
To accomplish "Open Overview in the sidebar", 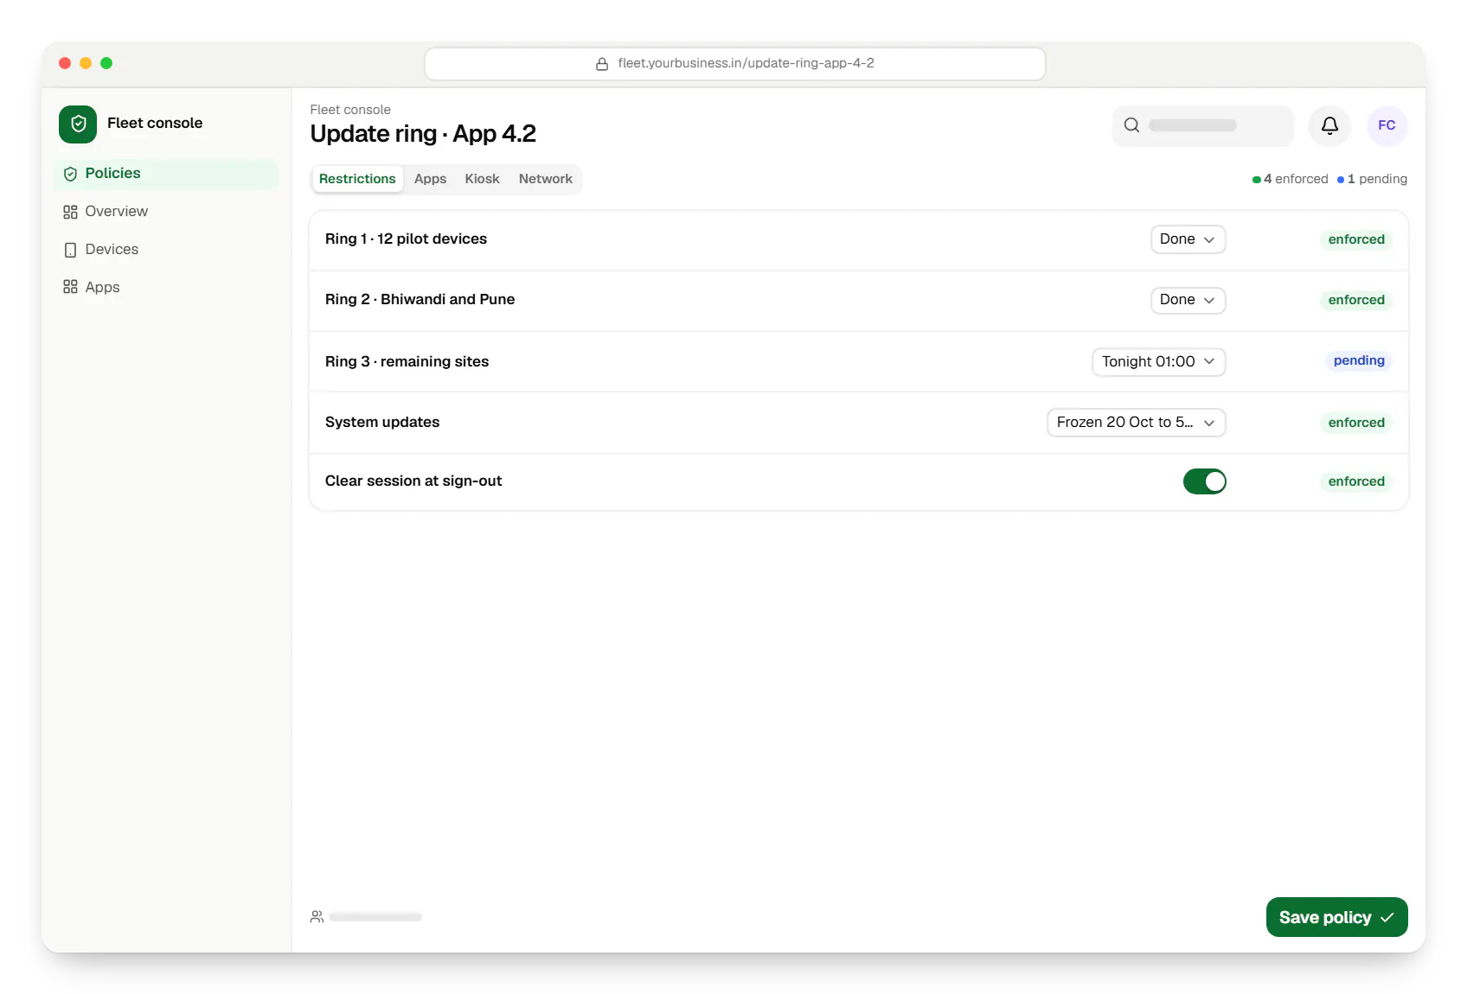I will pos(166,212).
